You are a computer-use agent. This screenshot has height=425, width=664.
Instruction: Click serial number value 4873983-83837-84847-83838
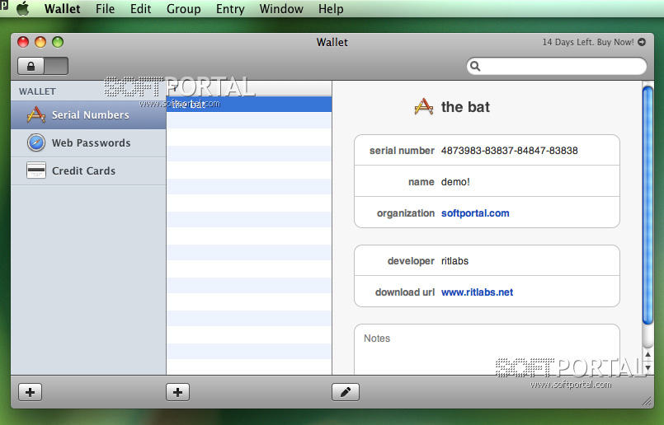[510, 151]
